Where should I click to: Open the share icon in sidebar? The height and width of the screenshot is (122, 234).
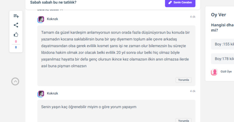[16, 25]
